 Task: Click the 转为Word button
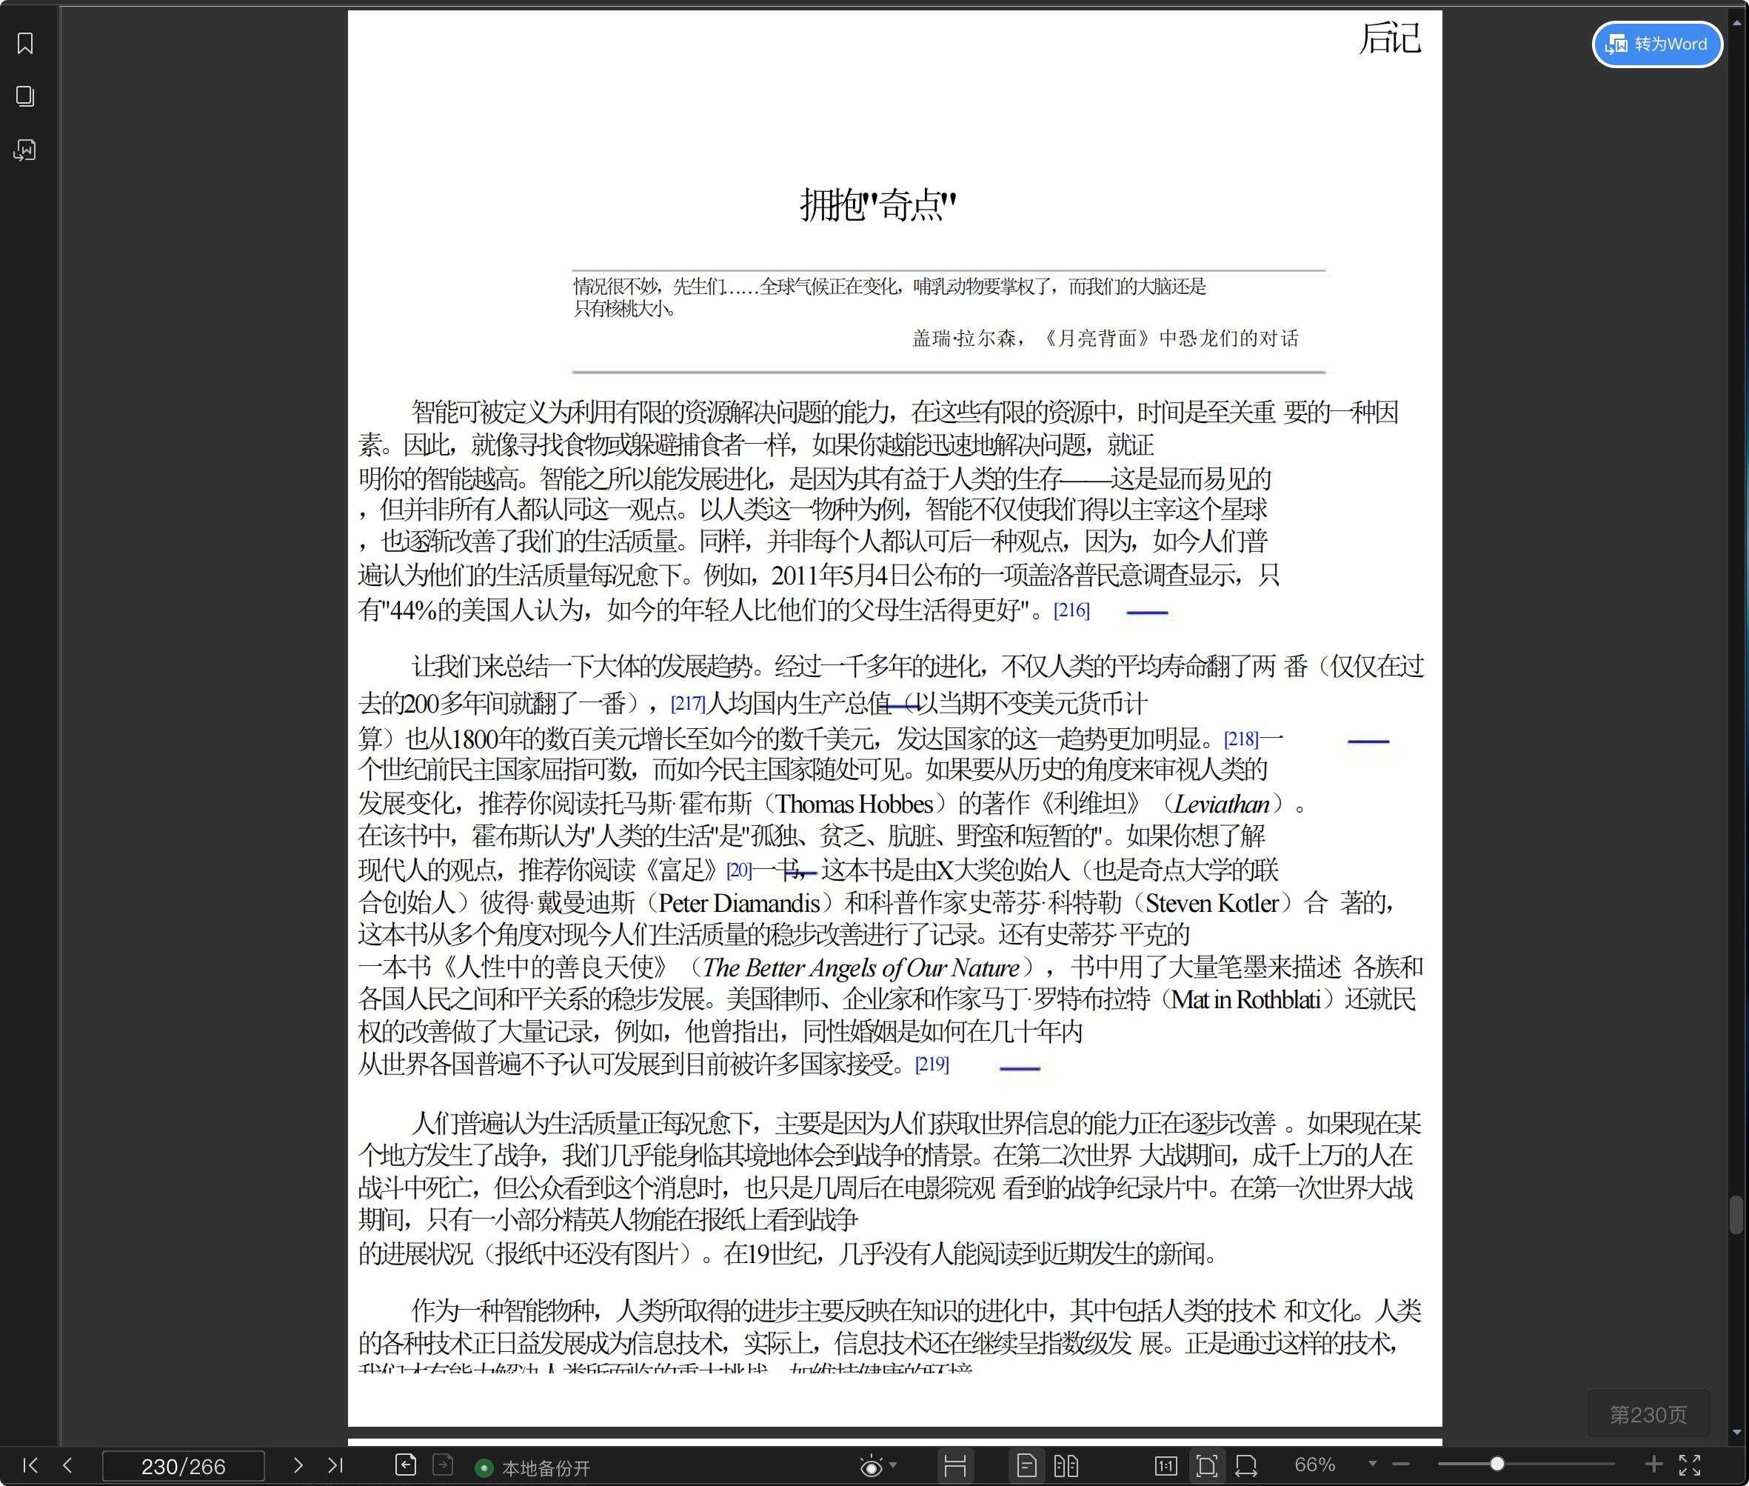tap(1656, 44)
